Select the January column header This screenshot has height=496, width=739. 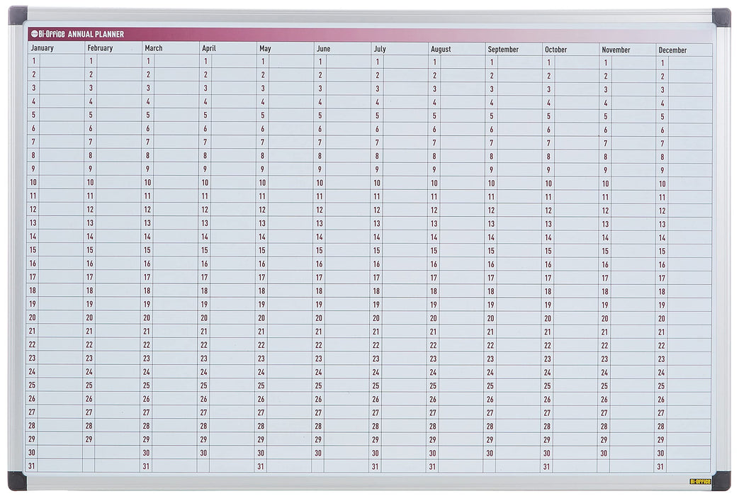point(43,49)
